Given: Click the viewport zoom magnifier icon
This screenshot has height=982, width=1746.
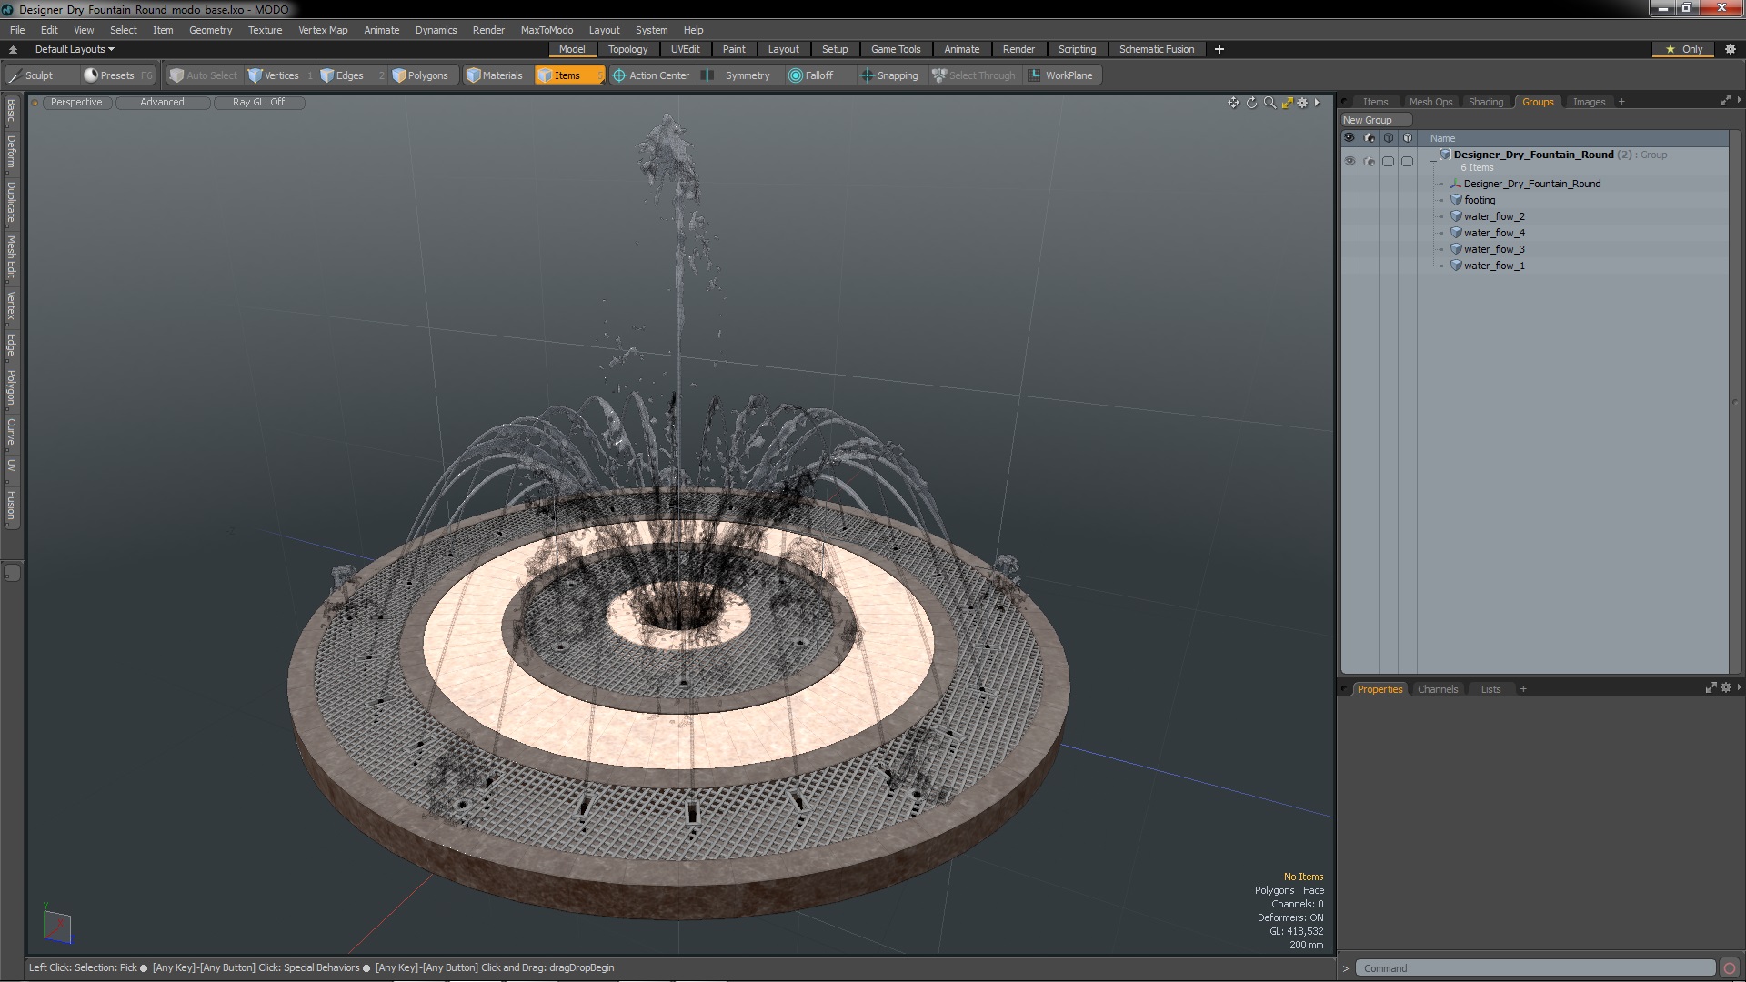Looking at the screenshot, I should pyautogui.click(x=1269, y=103).
